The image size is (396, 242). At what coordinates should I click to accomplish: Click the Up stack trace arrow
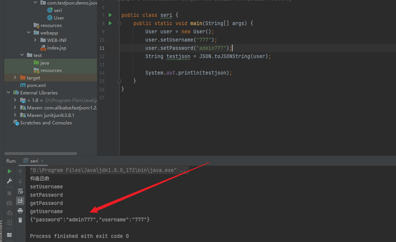click(20, 172)
